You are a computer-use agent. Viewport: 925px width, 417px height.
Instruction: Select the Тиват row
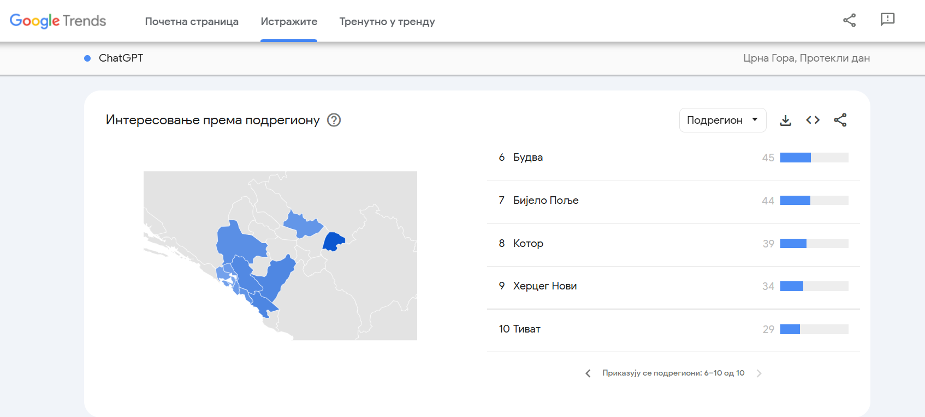click(x=673, y=330)
